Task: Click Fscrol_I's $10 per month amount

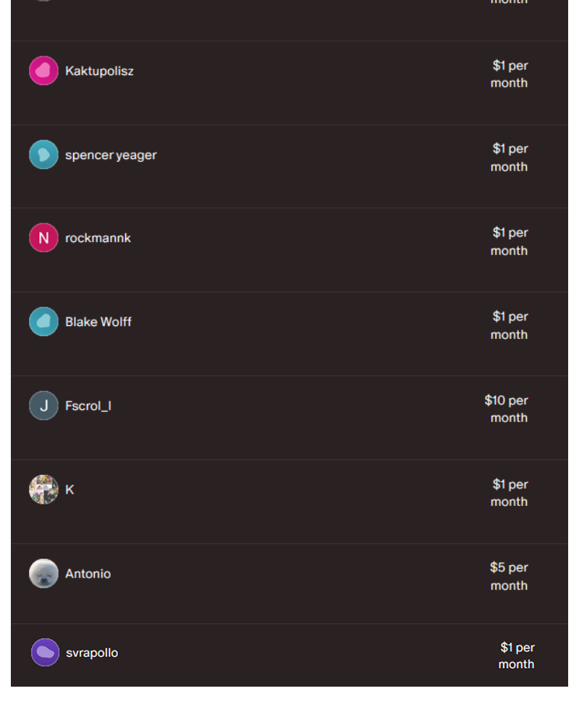Action: pos(506,409)
